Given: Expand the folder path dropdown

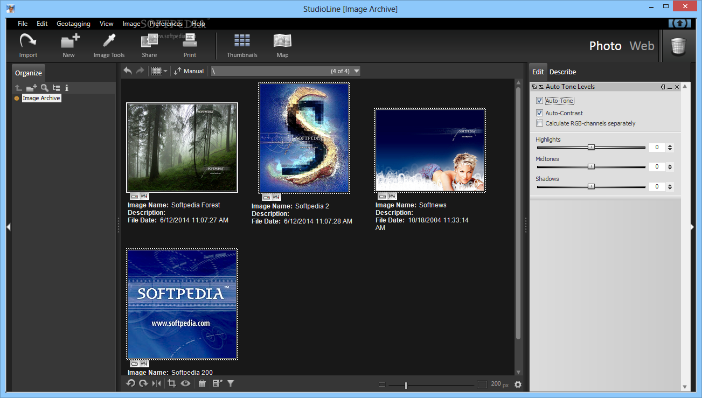Looking at the screenshot, I should tap(356, 71).
